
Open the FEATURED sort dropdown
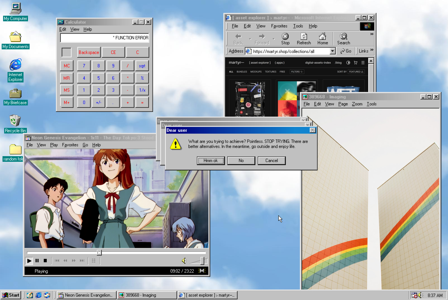click(356, 72)
